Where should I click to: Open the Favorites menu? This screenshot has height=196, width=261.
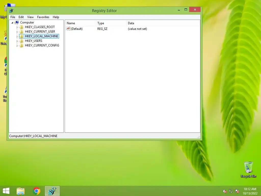coord(43,17)
